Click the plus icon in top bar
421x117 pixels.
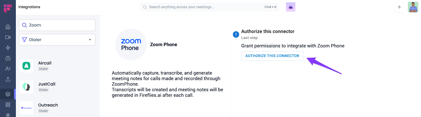[x=399, y=7]
